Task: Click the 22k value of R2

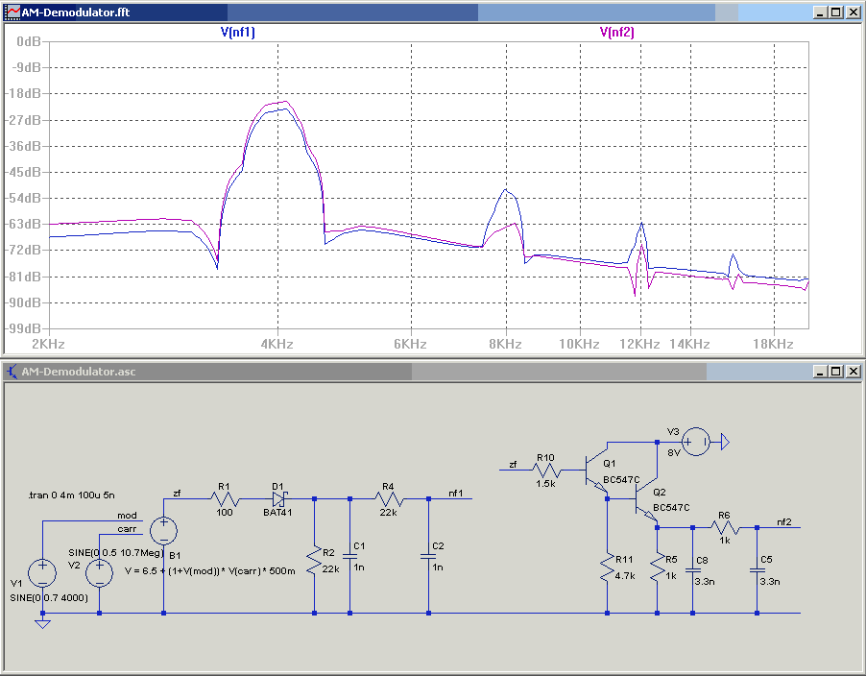Action: coord(331,568)
